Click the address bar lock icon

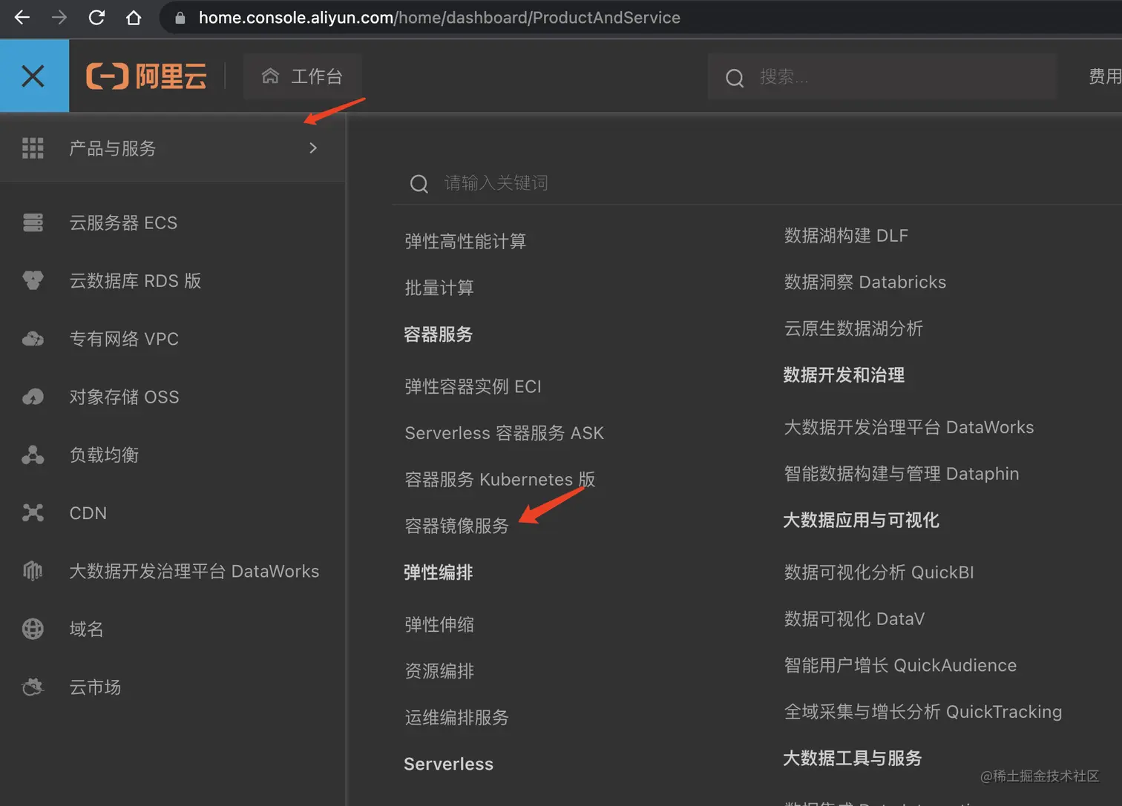[x=180, y=17]
